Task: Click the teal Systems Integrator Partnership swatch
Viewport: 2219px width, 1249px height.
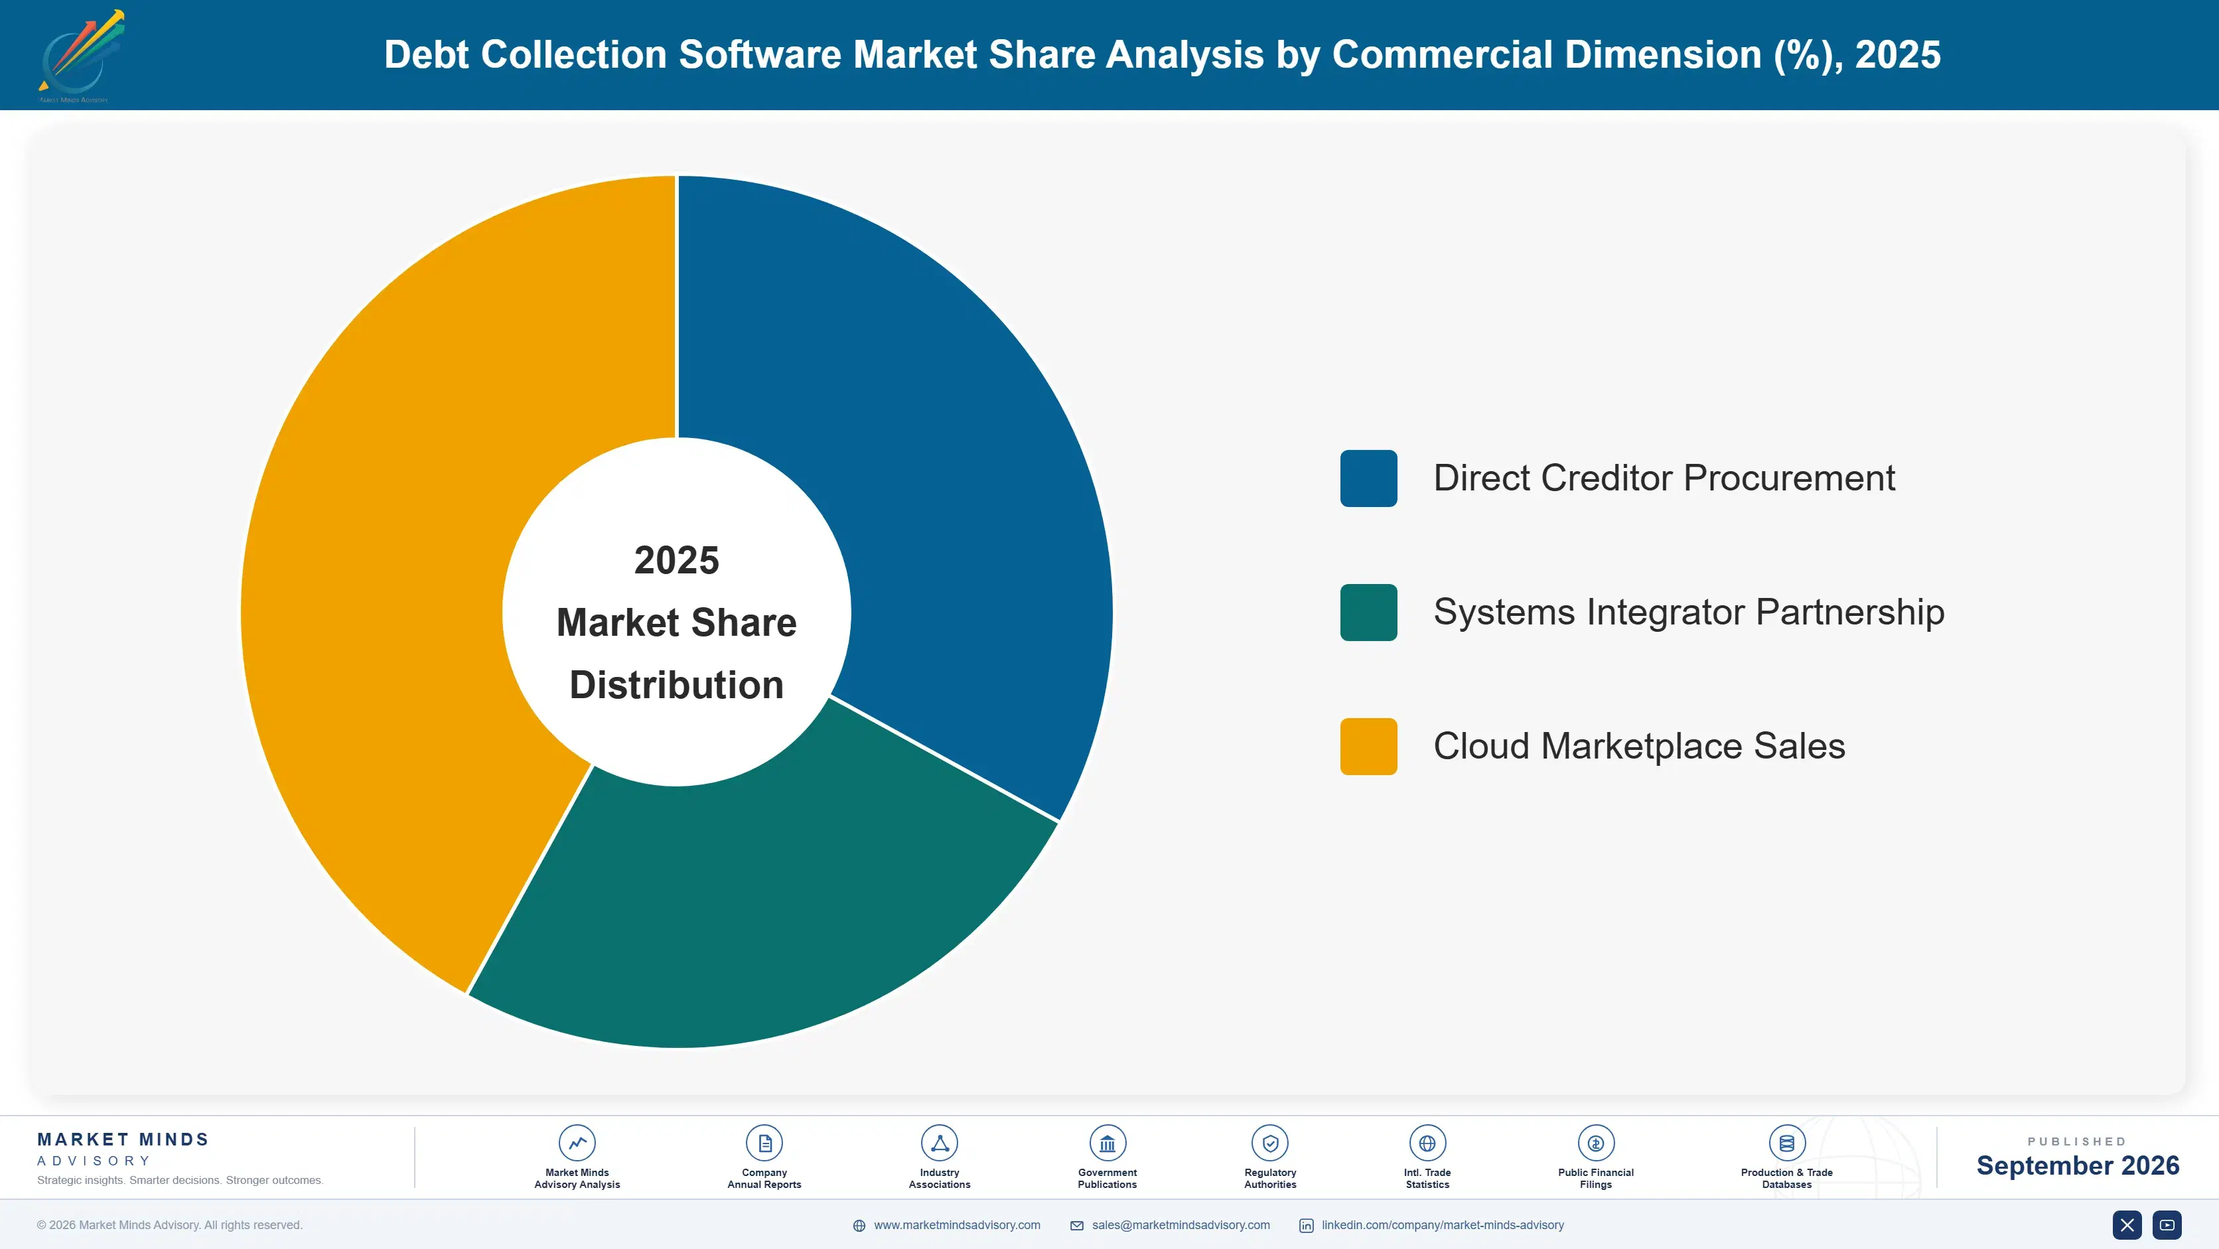Action: click(1368, 613)
